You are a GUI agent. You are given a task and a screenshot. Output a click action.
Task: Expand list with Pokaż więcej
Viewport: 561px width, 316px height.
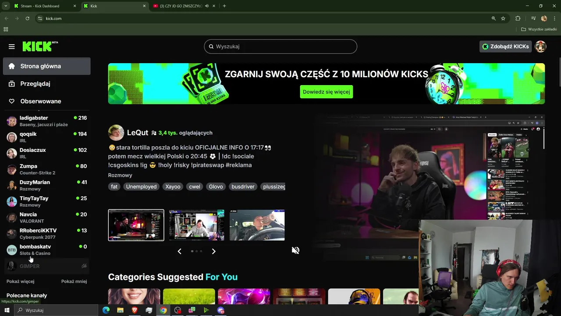20,281
